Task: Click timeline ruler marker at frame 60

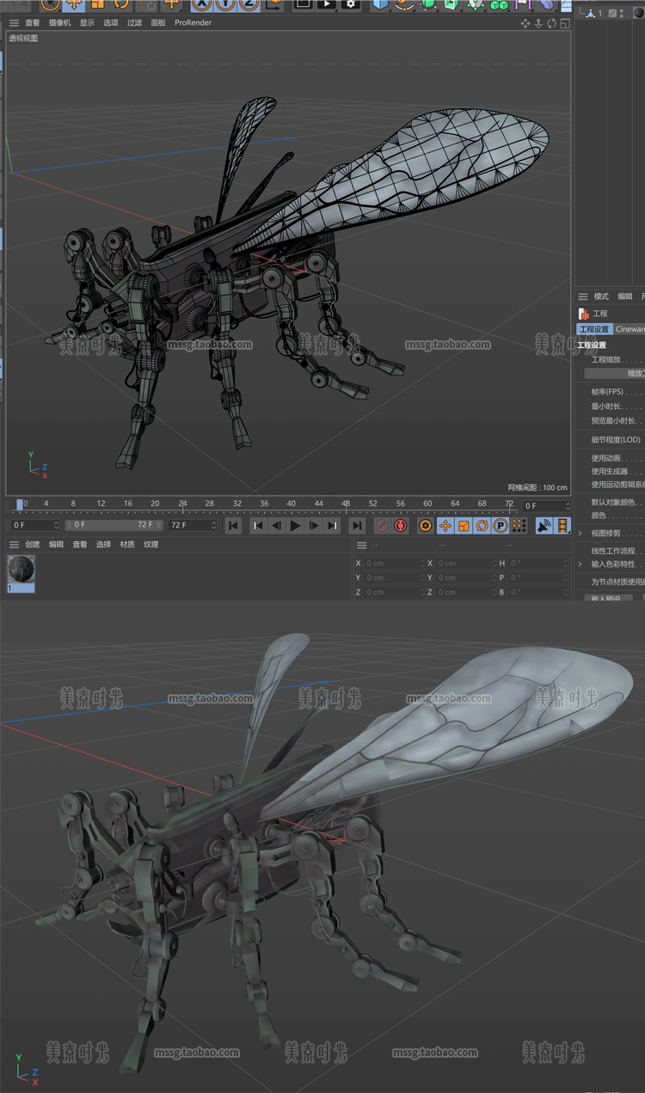Action: (427, 504)
